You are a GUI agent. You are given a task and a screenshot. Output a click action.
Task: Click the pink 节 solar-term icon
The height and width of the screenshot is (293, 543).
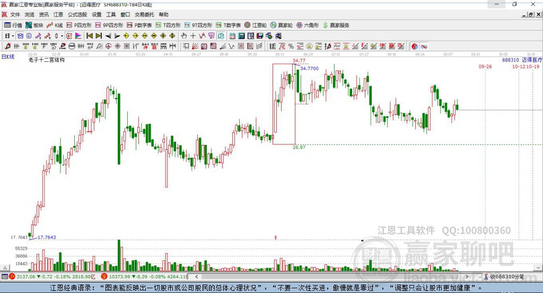(x=211, y=36)
